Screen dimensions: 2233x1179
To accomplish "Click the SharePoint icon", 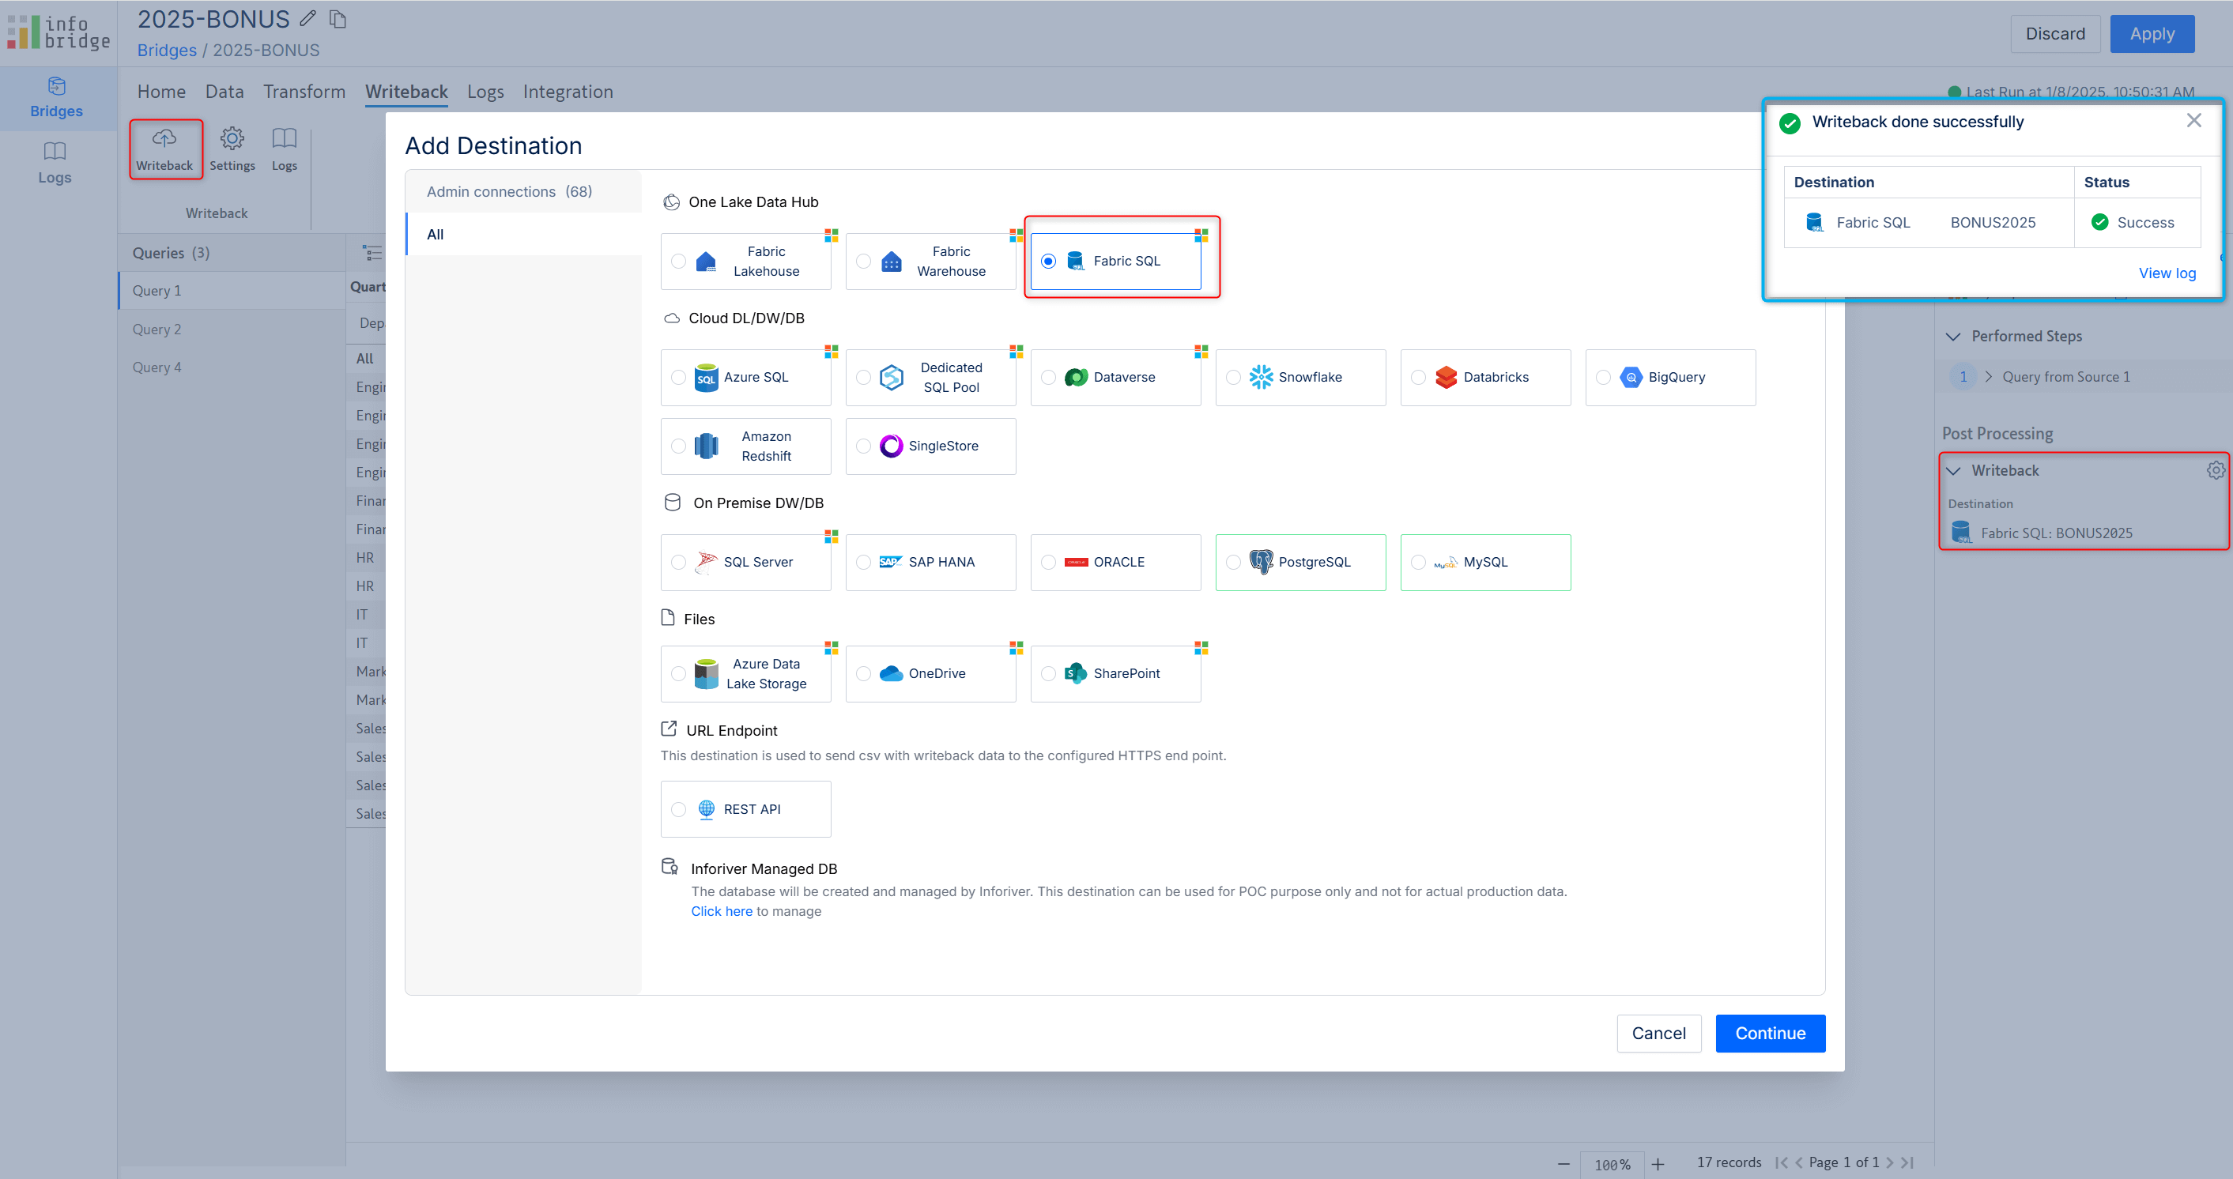I will (1076, 673).
